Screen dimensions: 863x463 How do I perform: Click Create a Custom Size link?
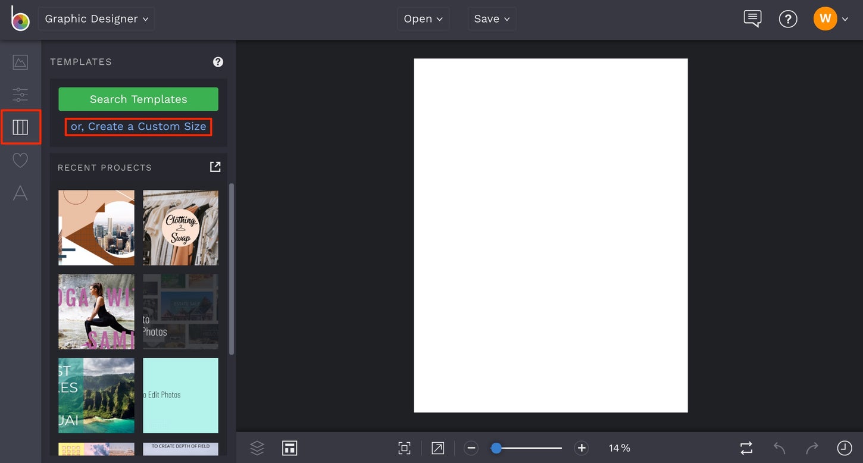coord(138,126)
